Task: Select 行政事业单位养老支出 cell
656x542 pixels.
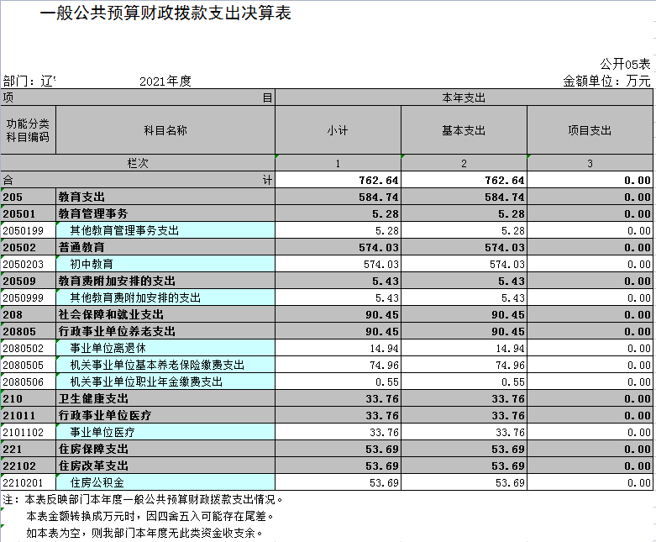Action: [165, 331]
